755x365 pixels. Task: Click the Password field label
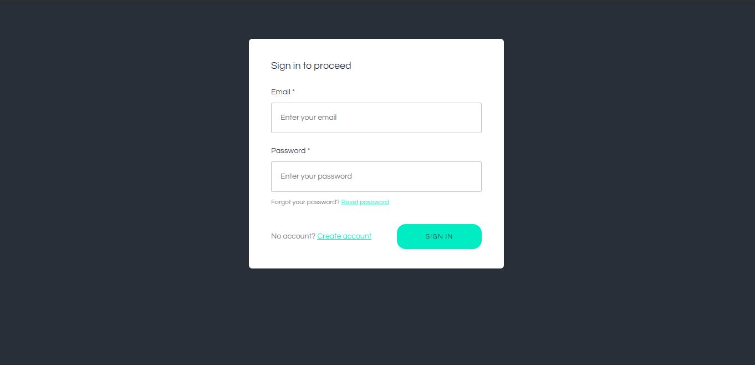(288, 151)
